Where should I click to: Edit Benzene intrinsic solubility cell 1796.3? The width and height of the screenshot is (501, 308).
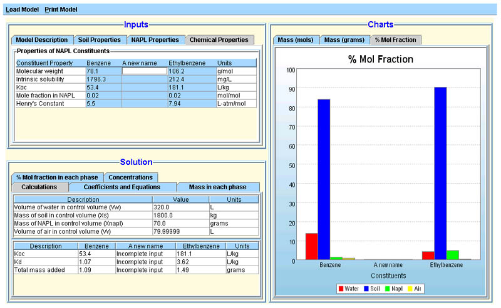click(x=102, y=79)
